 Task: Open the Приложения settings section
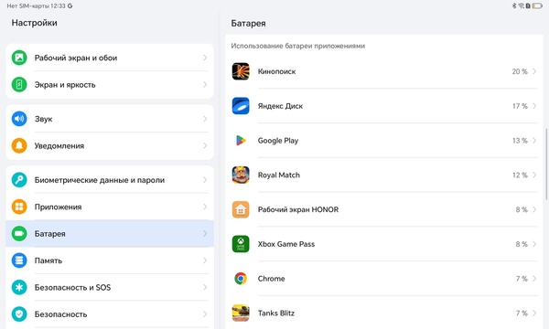point(110,207)
